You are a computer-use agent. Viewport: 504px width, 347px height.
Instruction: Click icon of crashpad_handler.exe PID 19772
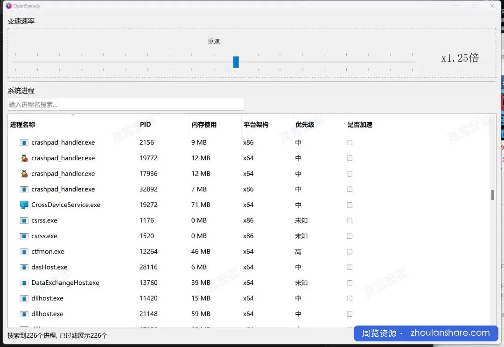click(24, 158)
